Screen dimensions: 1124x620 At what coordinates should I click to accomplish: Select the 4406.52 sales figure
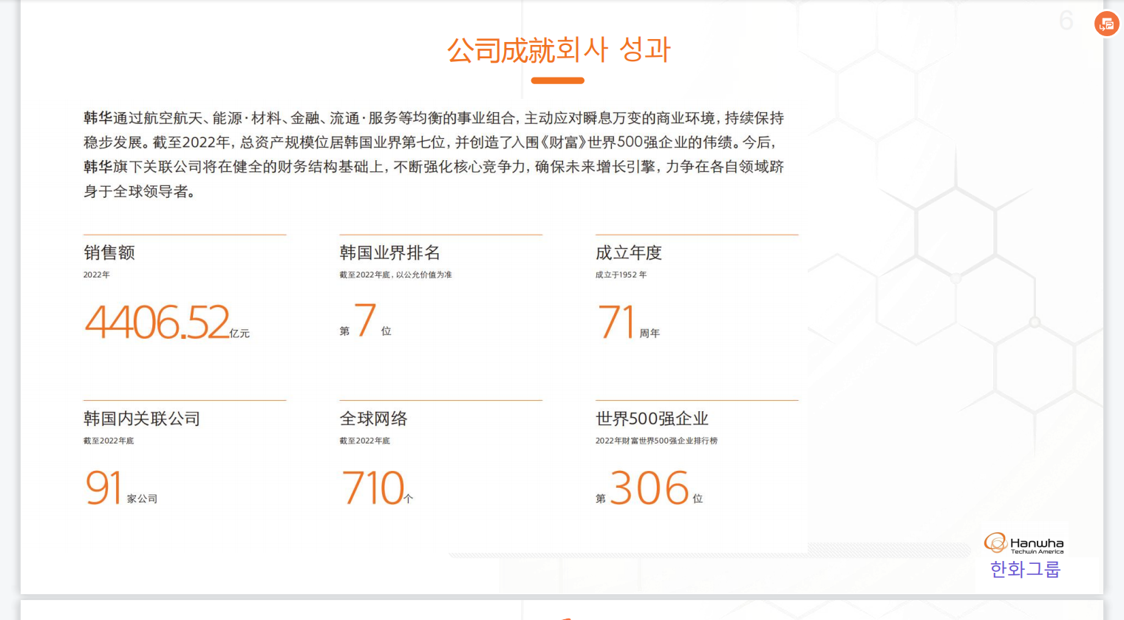tap(157, 323)
